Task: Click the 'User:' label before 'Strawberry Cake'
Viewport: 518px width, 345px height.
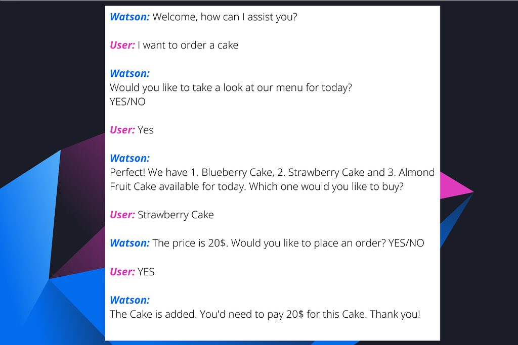Action: click(122, 215)
